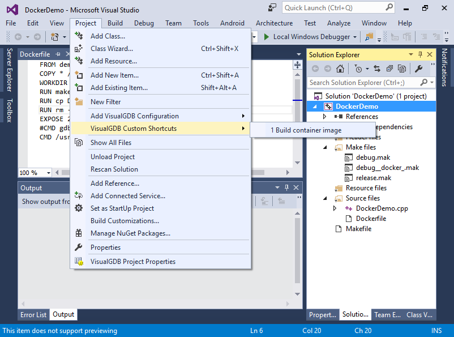Click the Add Class menu icon
This screenshot has height=337, width=454.
point(79,36)
